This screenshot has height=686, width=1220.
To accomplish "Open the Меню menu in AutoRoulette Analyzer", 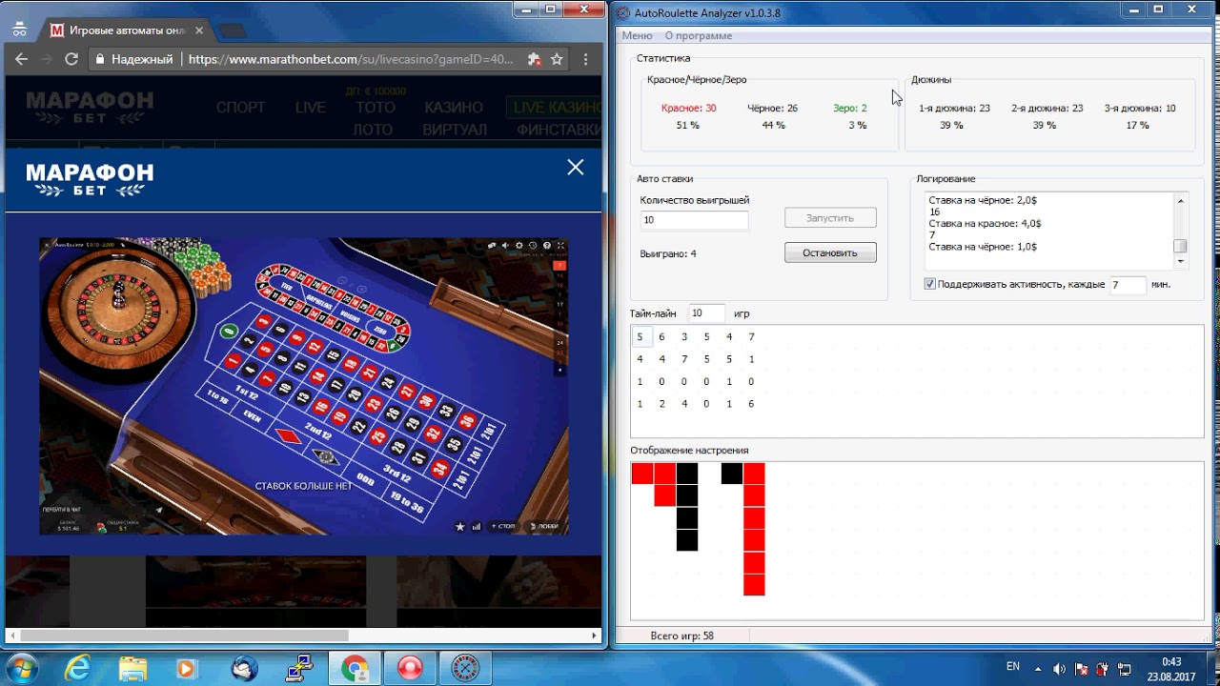I will tap(637, 35).
